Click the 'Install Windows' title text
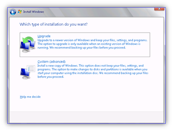The width and height of the screenshot is (173, 131). pyautogui.click(x=33, y=12)
